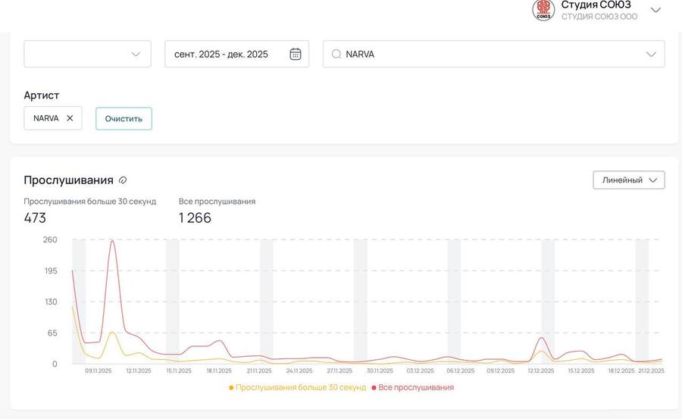Remove the NARVA artist tag
This screenshot has width=682, height=419.
70,118
